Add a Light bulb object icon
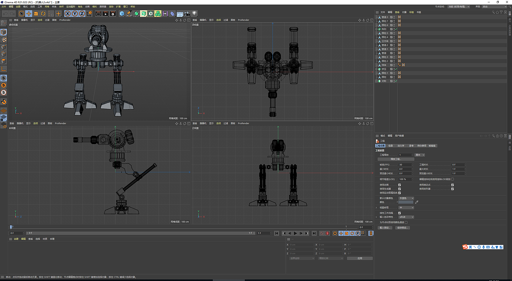 (x=194, y=14)
